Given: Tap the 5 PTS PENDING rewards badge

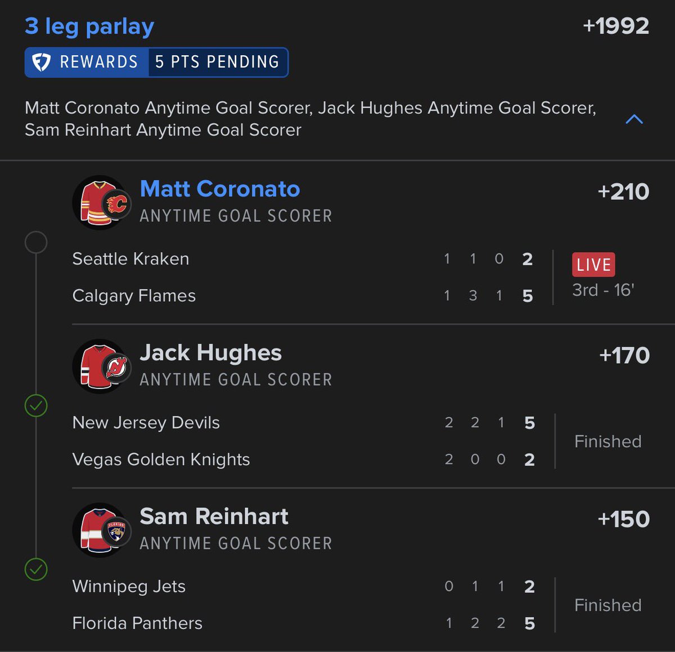Looking at the screenshot, I should click(x=217, y=62).
